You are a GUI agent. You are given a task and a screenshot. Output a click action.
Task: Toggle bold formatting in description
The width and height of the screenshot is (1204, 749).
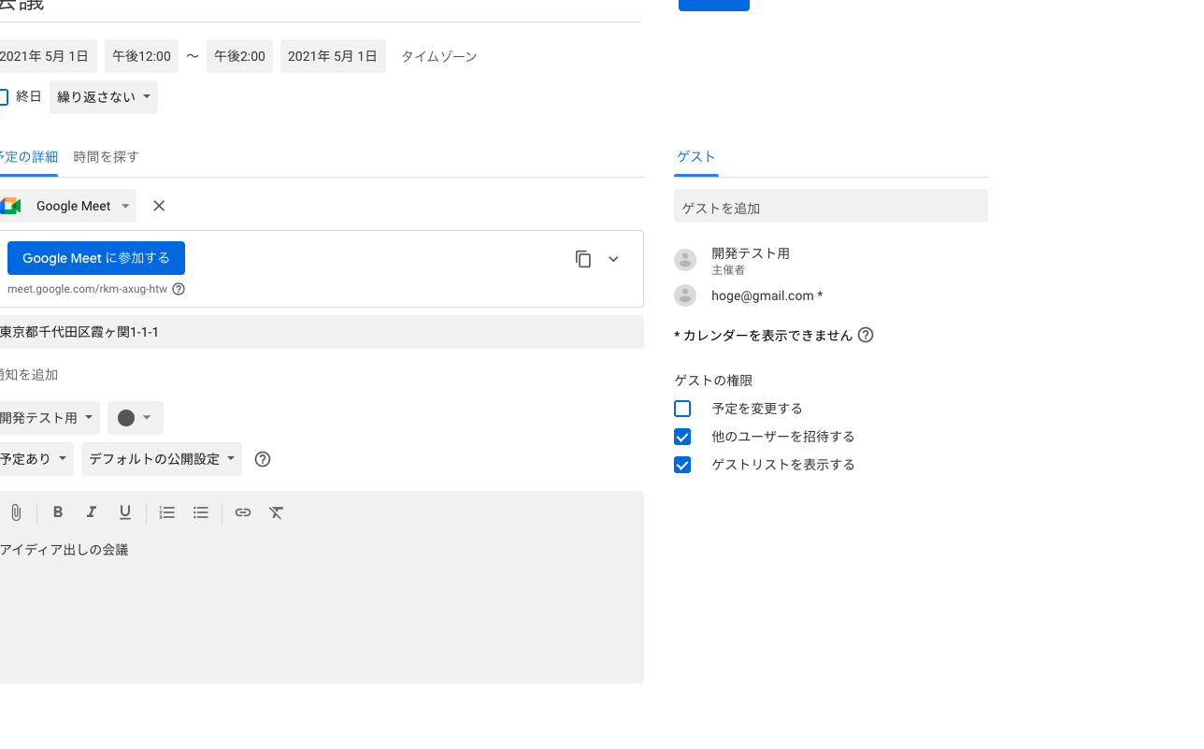(58, 512)
